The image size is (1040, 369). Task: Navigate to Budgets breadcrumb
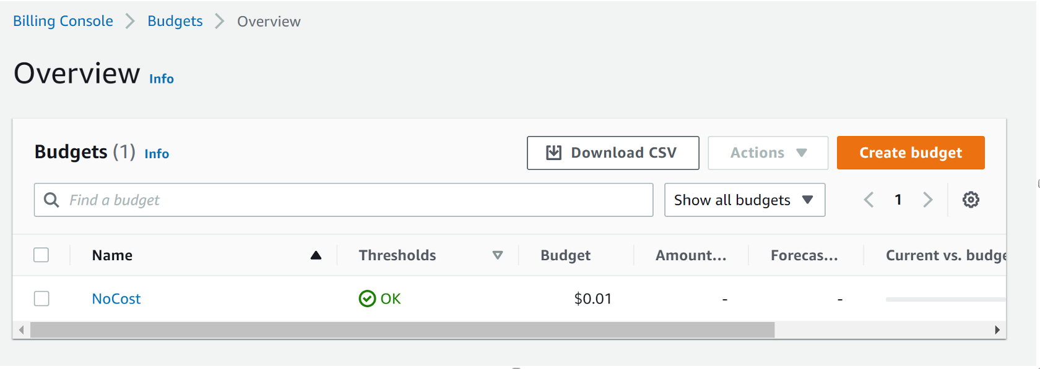point(175,21)
